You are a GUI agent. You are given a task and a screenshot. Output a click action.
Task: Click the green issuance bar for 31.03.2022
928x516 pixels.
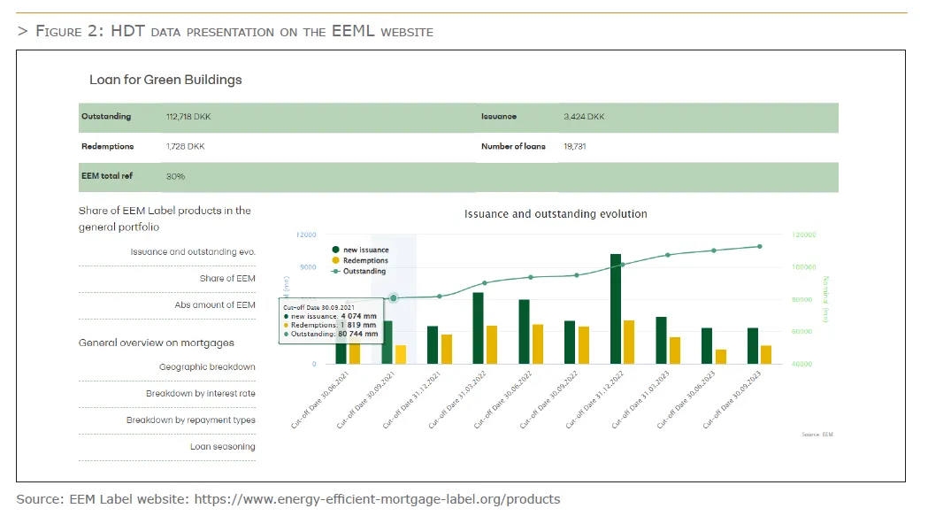coord(478,327)
